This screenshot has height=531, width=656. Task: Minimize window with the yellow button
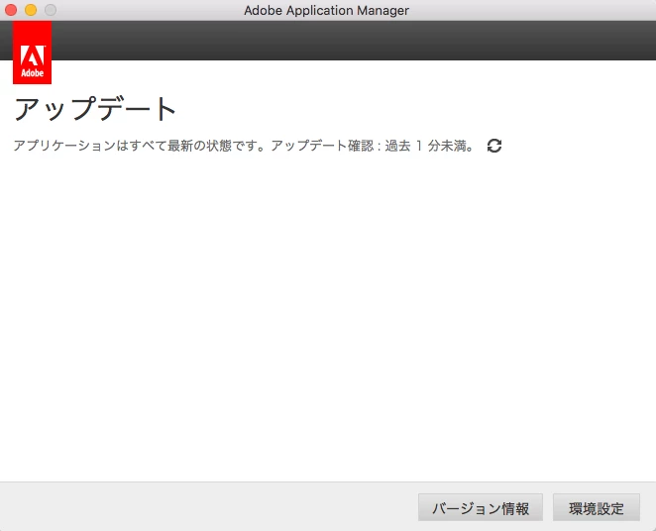[31, 10]
